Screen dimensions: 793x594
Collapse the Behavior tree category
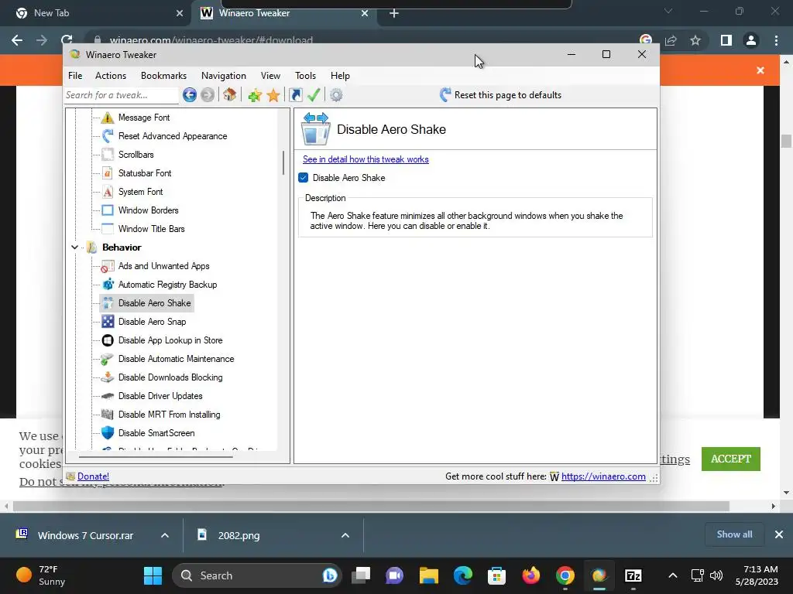75,247
